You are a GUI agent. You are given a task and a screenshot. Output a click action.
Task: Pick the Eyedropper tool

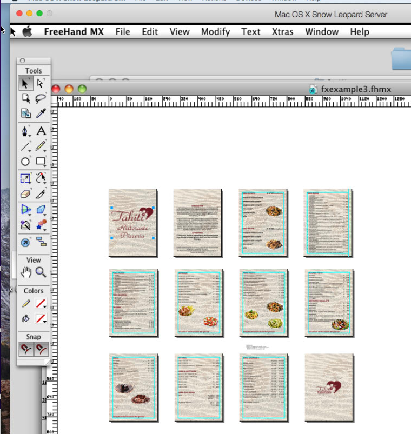click(41, 113)
